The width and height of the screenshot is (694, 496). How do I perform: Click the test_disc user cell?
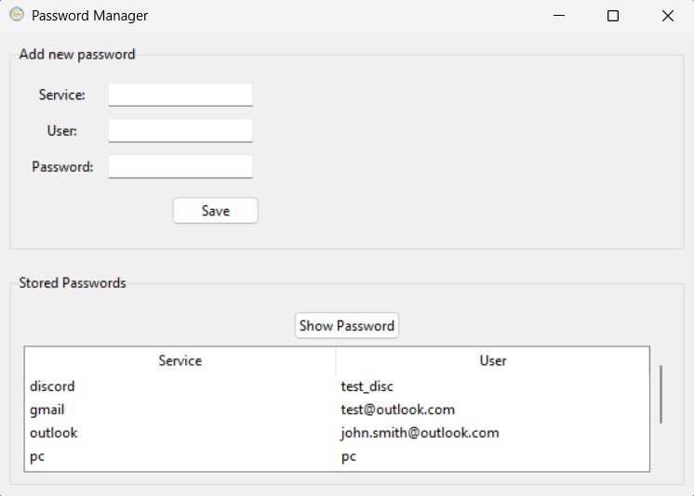(x=367, y=386)
